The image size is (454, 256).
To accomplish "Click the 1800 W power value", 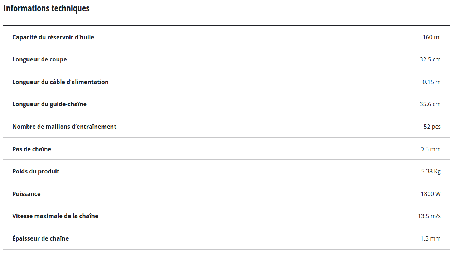I will pyautogui.click(x=431, y=194).
